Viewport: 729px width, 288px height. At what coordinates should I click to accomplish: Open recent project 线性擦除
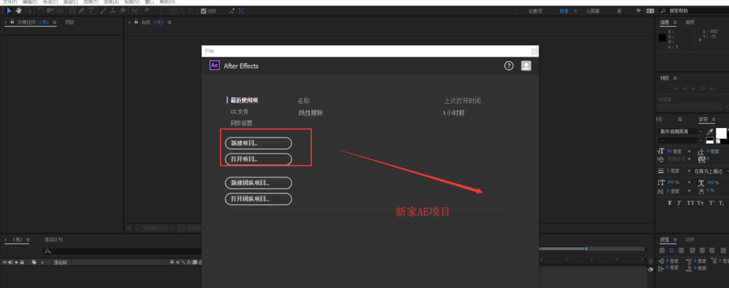(311, 113)
